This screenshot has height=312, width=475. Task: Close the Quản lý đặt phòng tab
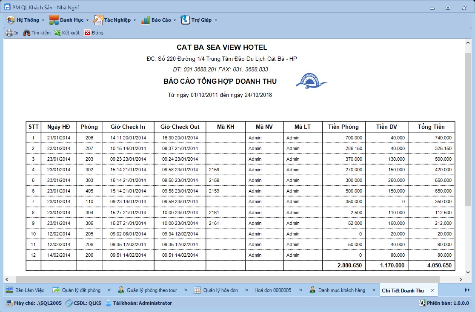(109, 290)
